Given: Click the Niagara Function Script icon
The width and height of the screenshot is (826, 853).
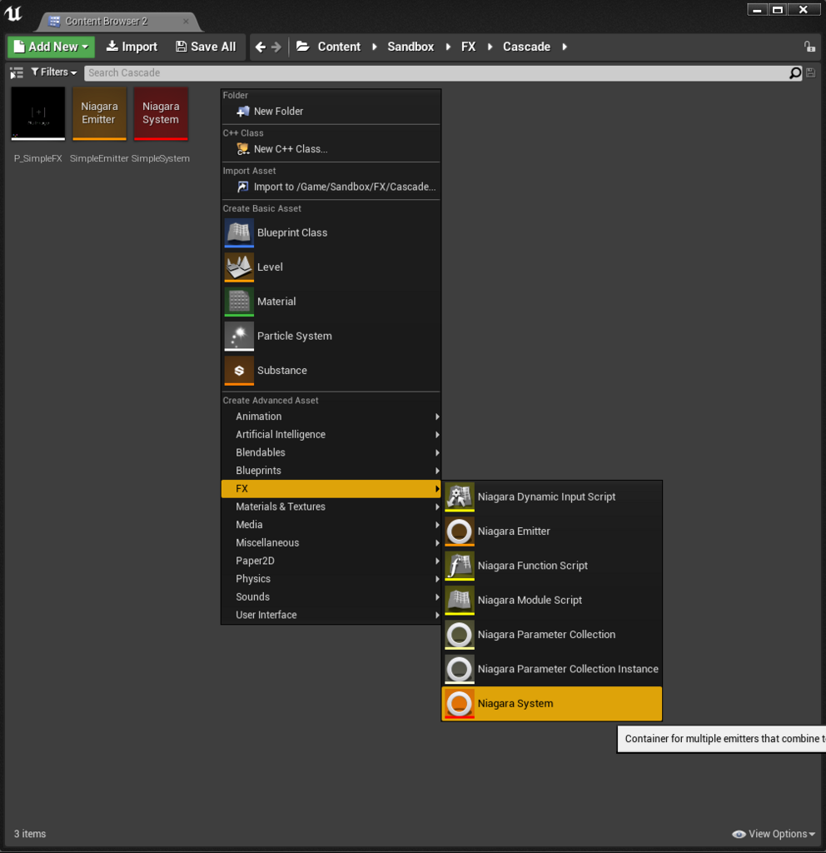Looking at the screenshot, I should pos(460,566).
